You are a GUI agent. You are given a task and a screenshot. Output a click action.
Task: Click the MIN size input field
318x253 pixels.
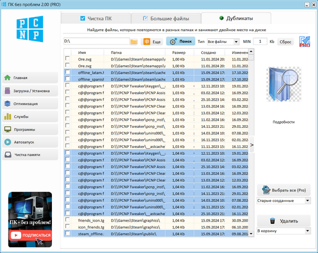pos(260,41)
